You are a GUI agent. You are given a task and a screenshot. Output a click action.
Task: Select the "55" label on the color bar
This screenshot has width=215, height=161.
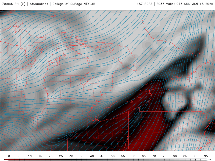click(x=123, y=156)
